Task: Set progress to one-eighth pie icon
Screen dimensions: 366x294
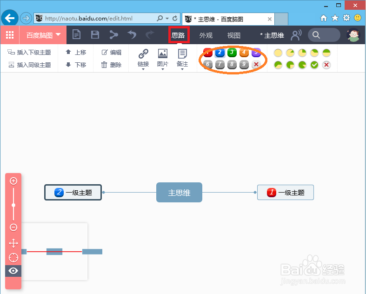Action: coord(290,53)
